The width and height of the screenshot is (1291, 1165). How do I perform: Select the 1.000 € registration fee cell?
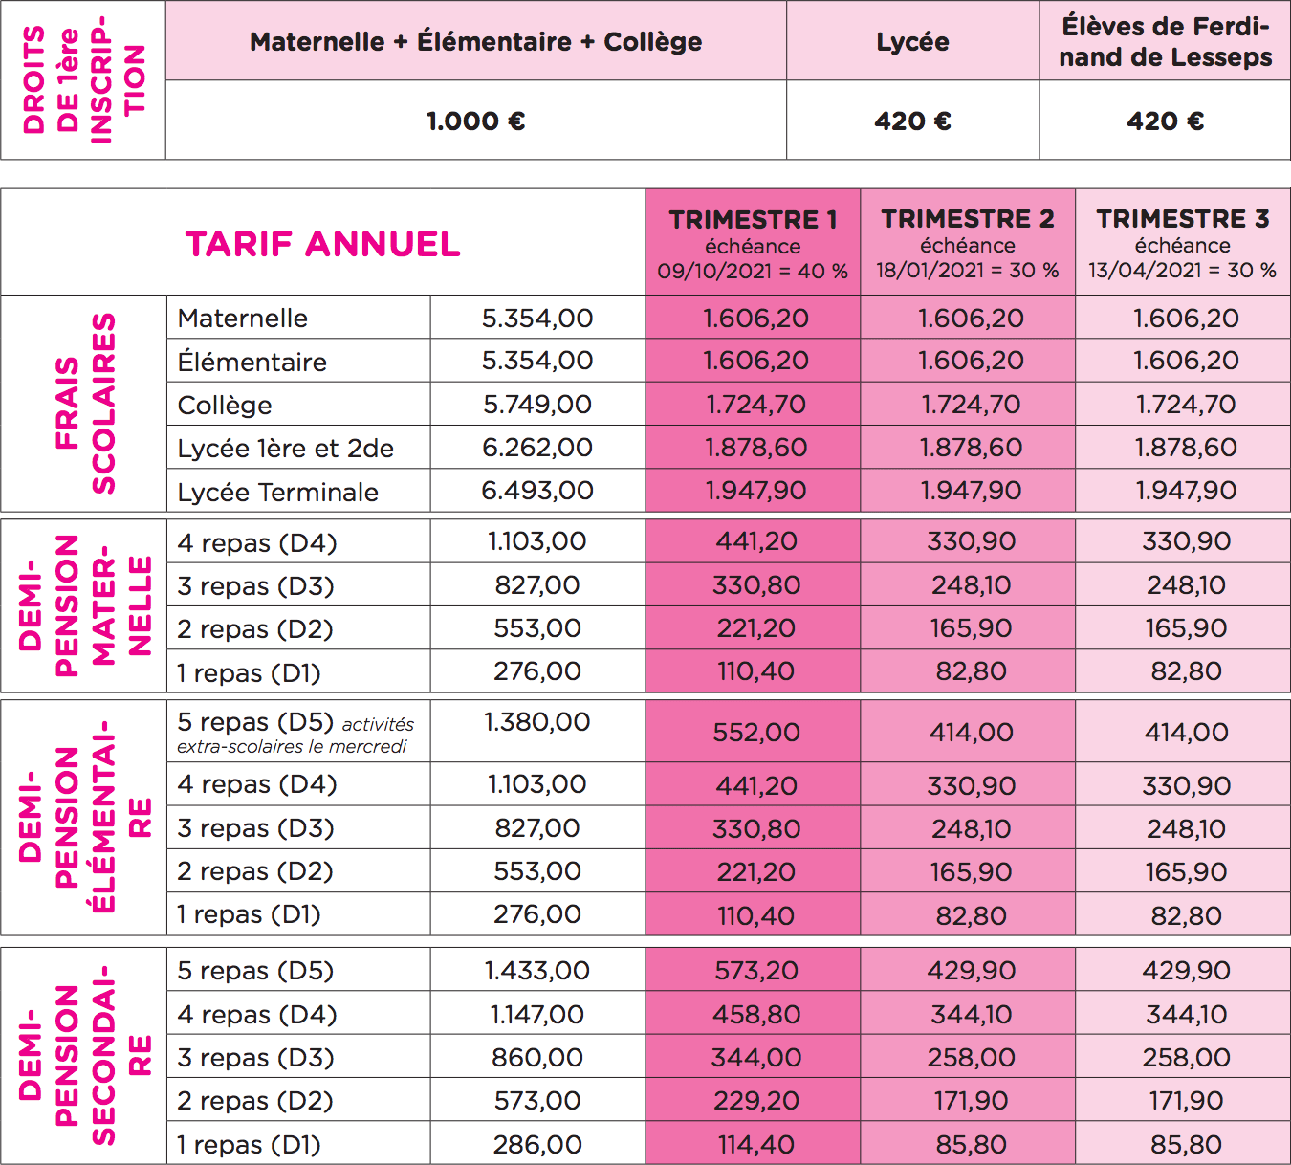[x=475, y=121]
